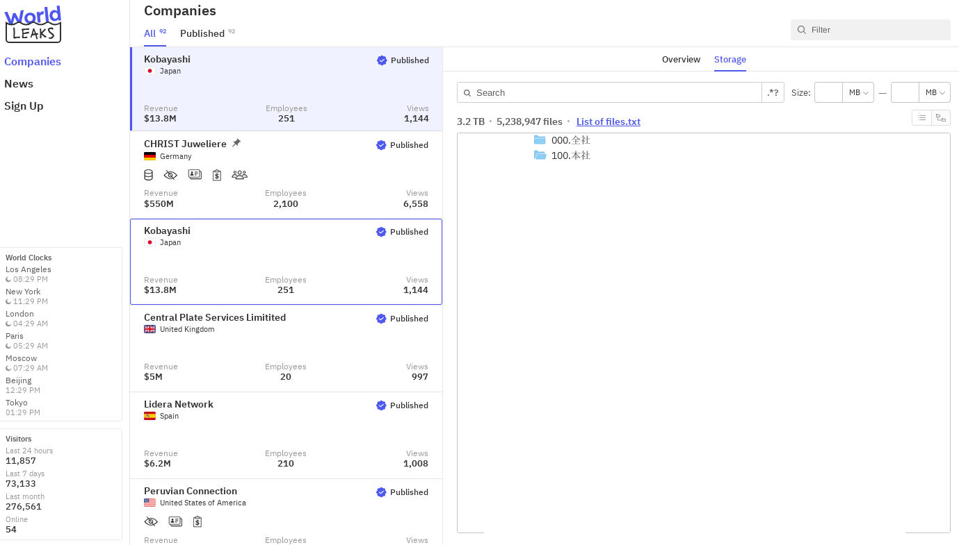Click the crossed-eye icon under CHRIST Juweliere
This screenshot has width=959, height=545.
(170, 175)
